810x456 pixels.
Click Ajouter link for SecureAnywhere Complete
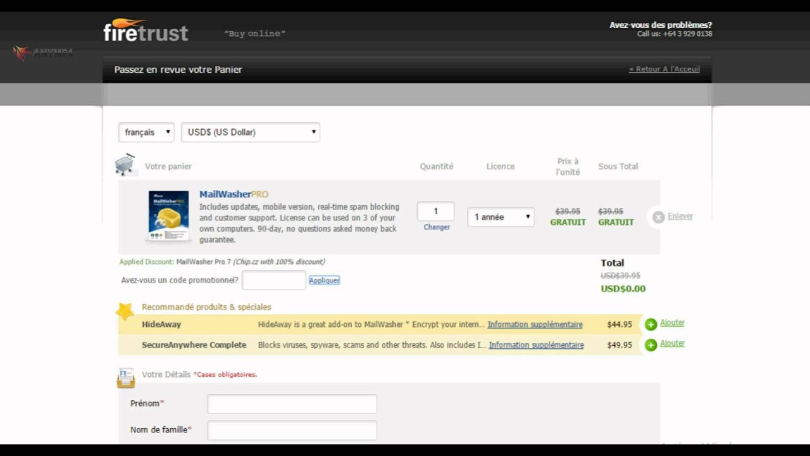(672, 343)
